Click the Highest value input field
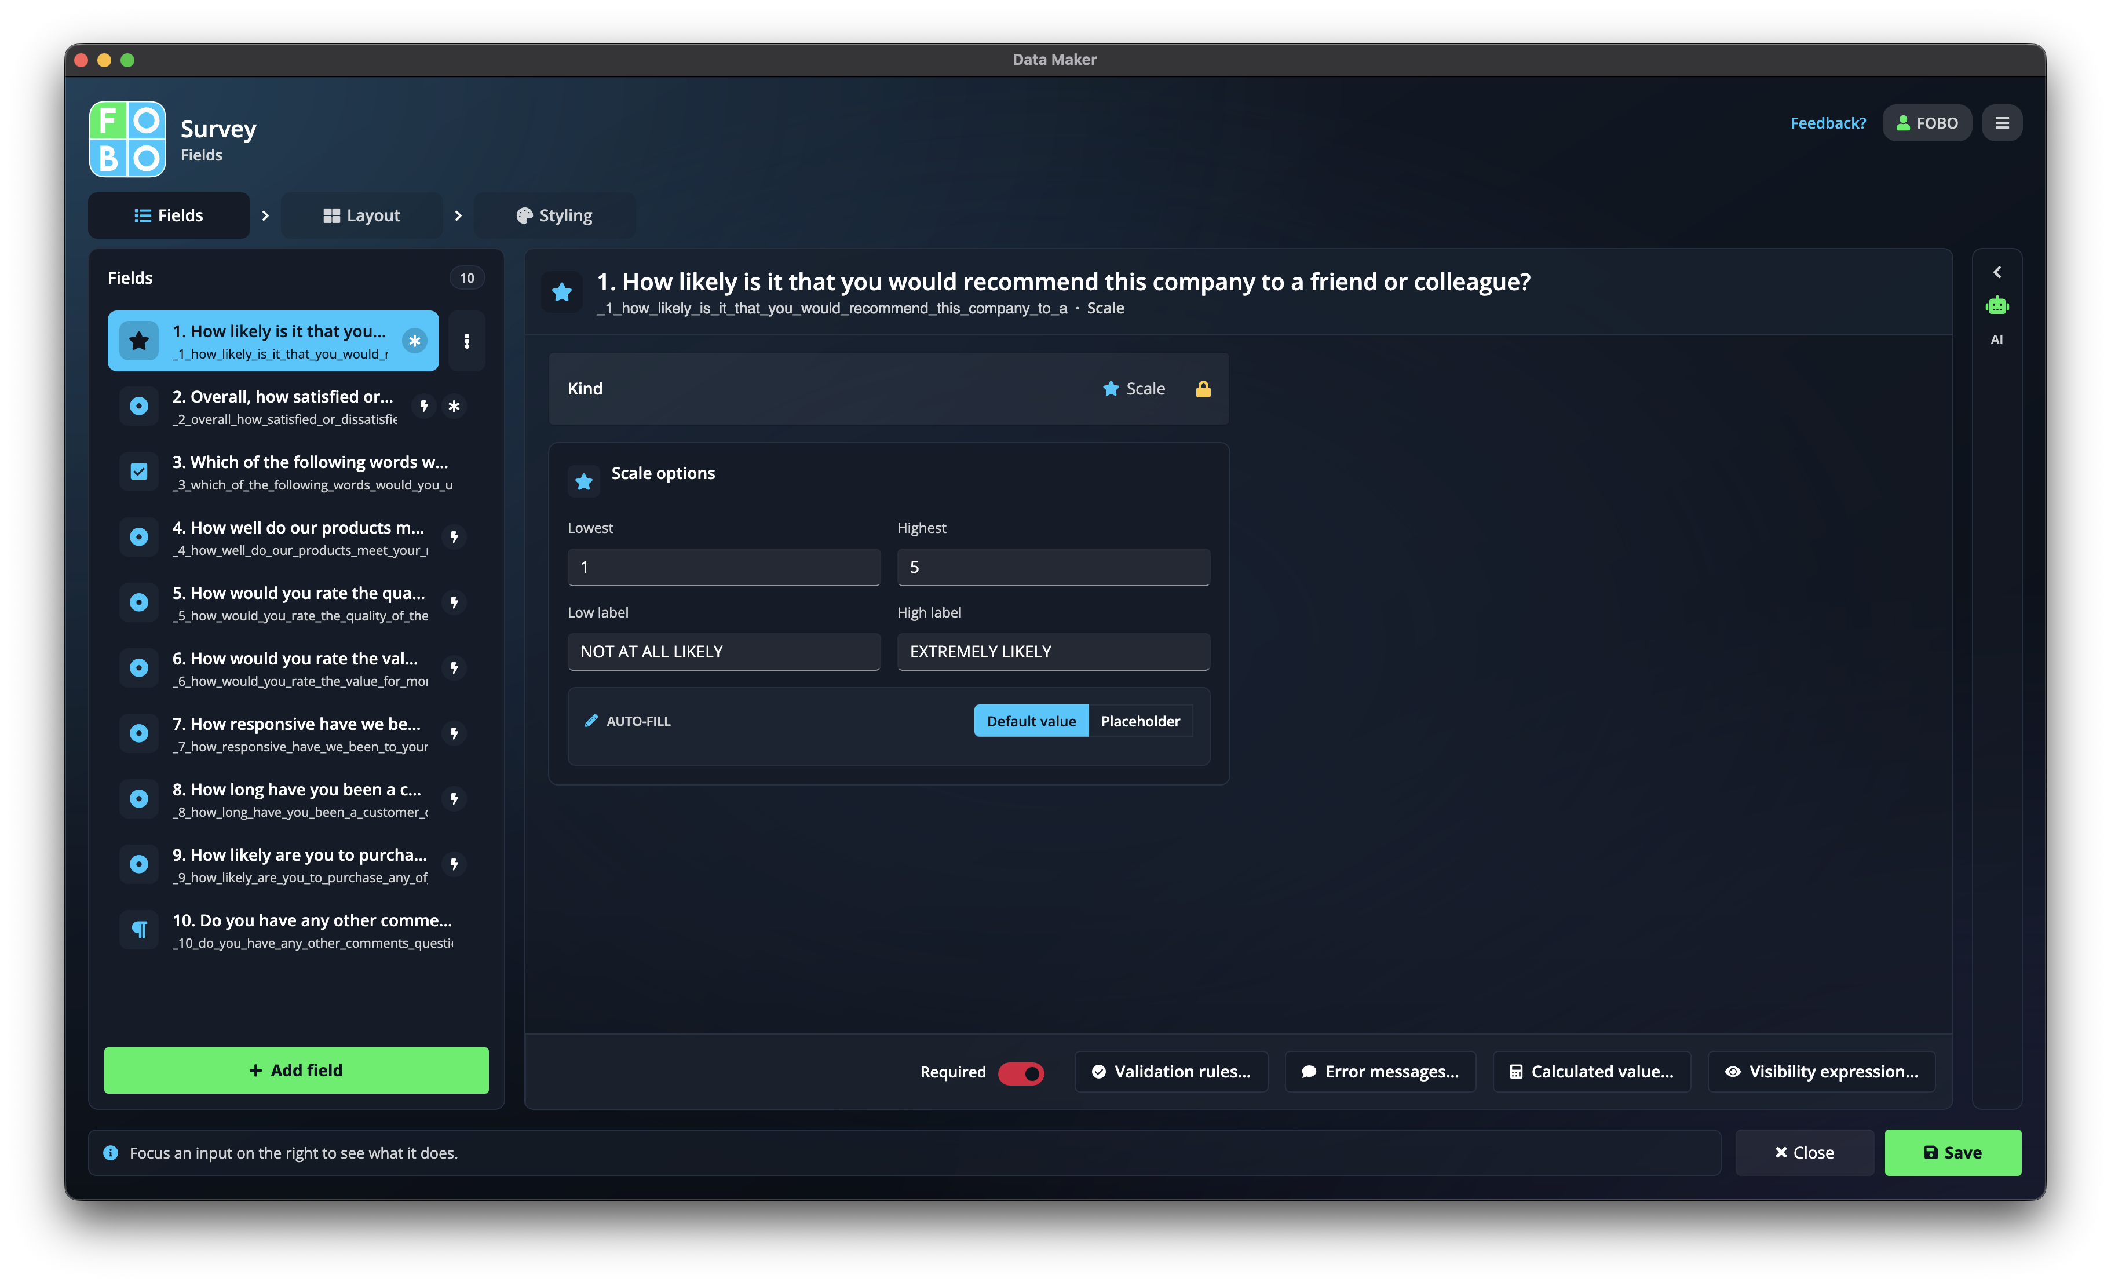The image size is (2111, 1286). (x=1053, y=567)
